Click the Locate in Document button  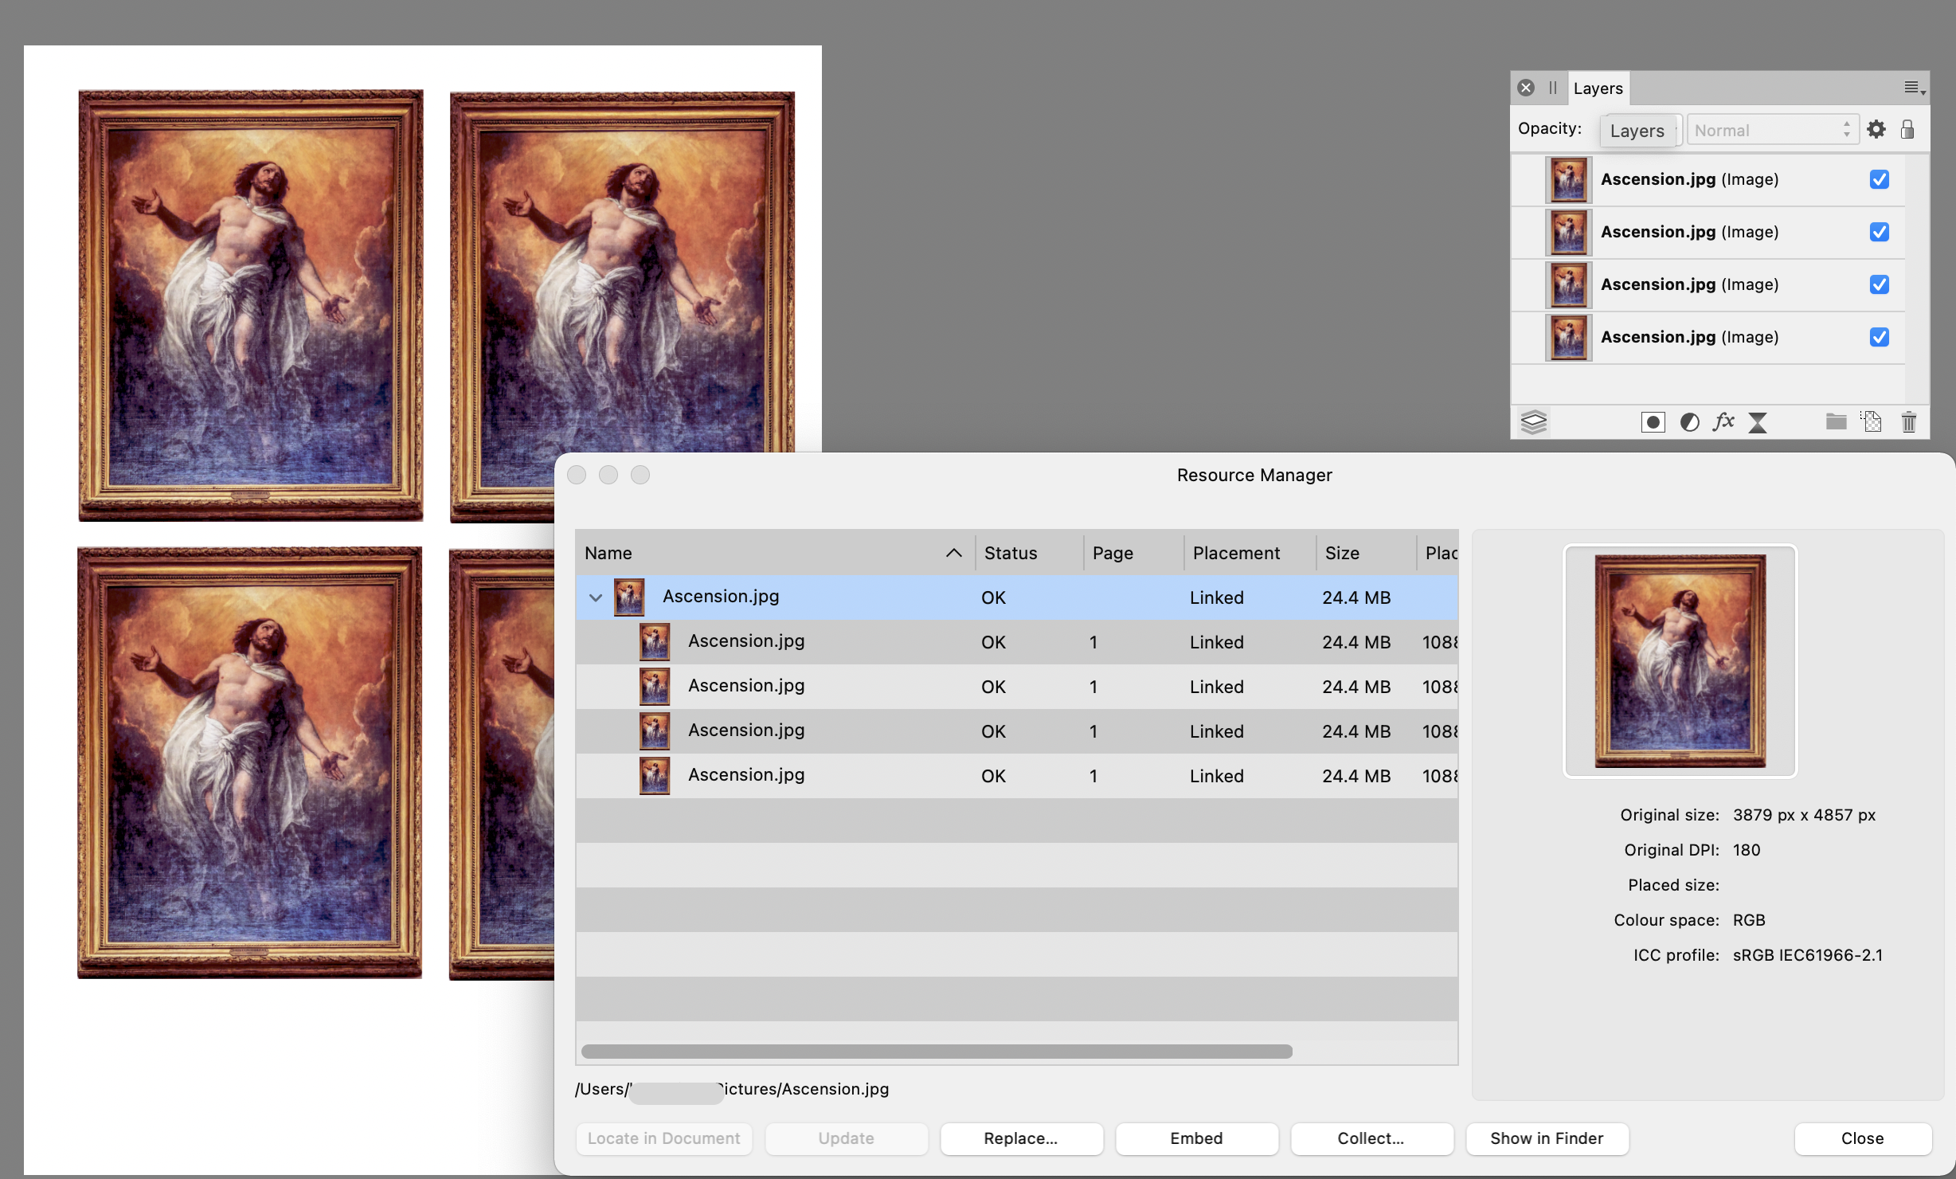(664, 1138)
